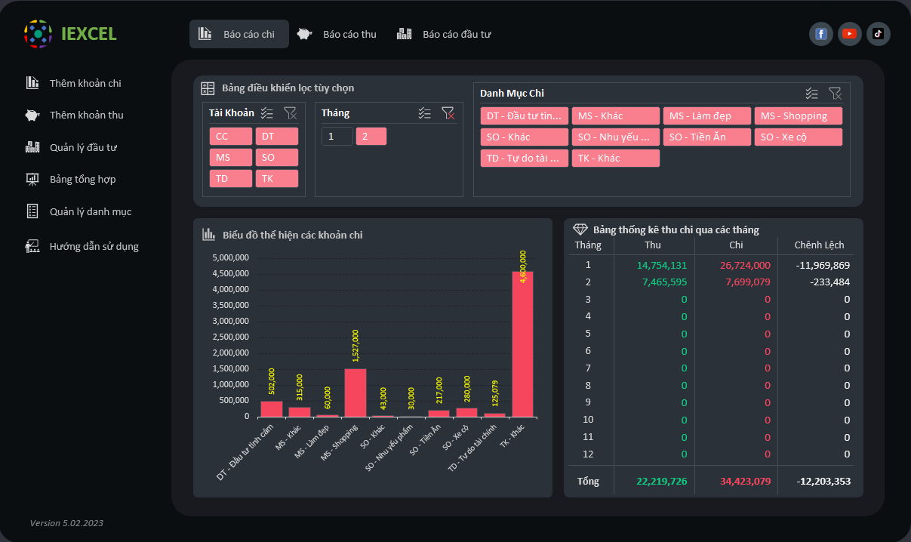Click the total Thu value 22,219,726

[x=662, y=481]
